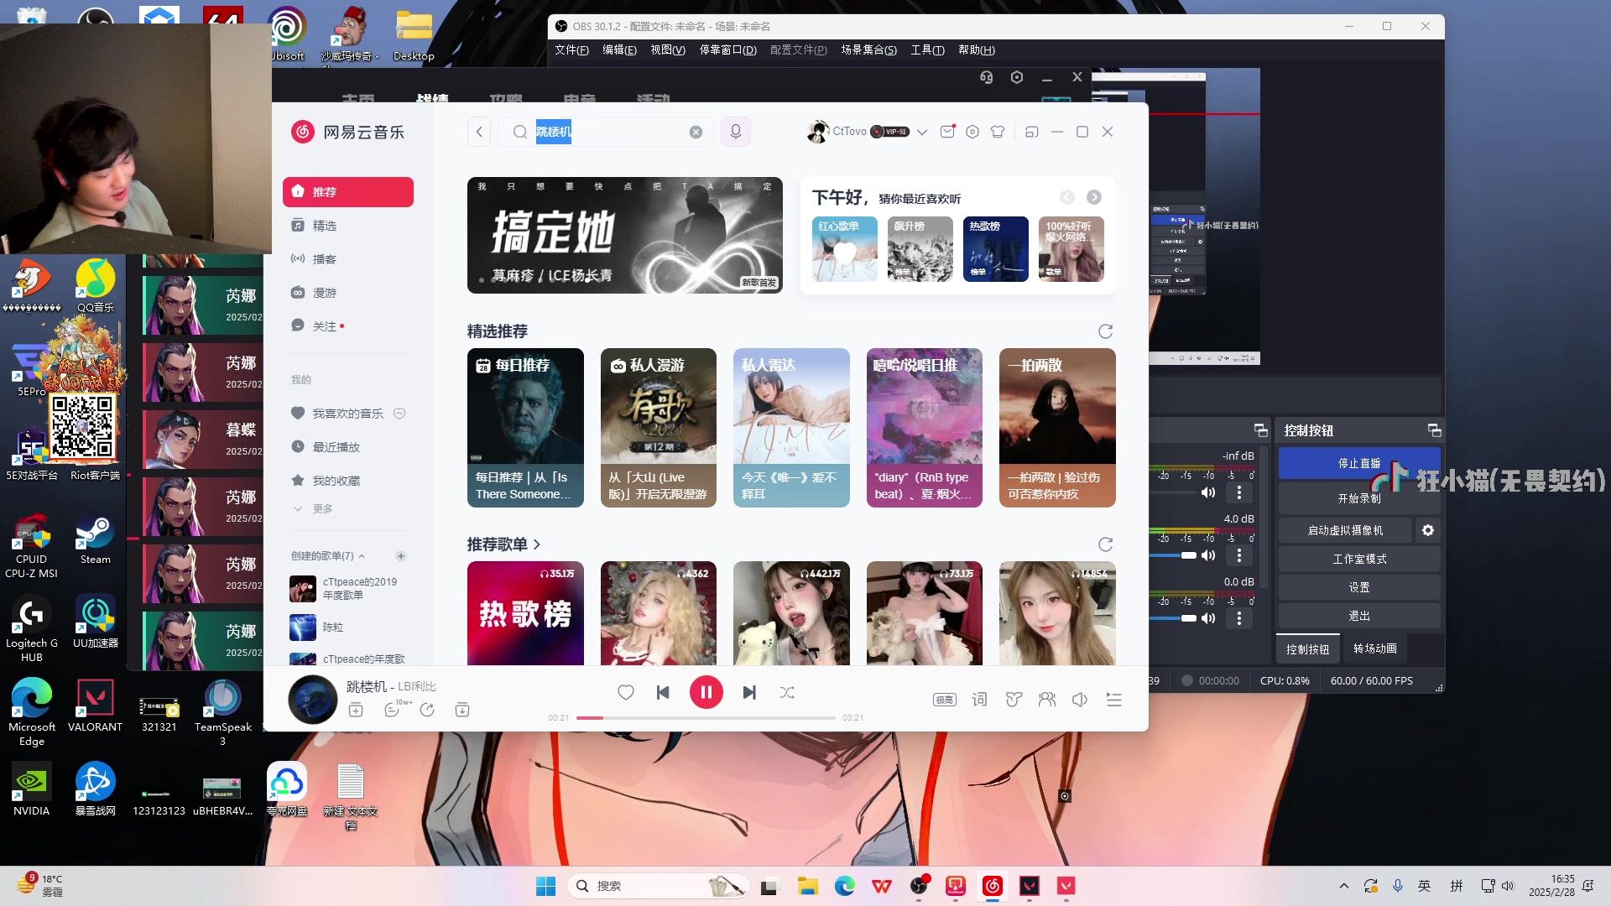Open the cTtpeace的2019年度歌单 playlist
Image resolution: width=1611 pixels, height=906 pixels.
[348, 589]
